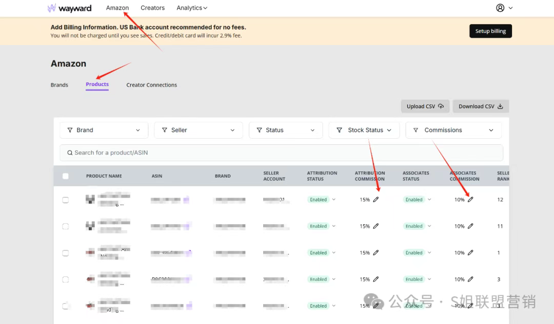
Task: Click the SELLER ACCOUNT column header
Action: click(x=274, y=176)
